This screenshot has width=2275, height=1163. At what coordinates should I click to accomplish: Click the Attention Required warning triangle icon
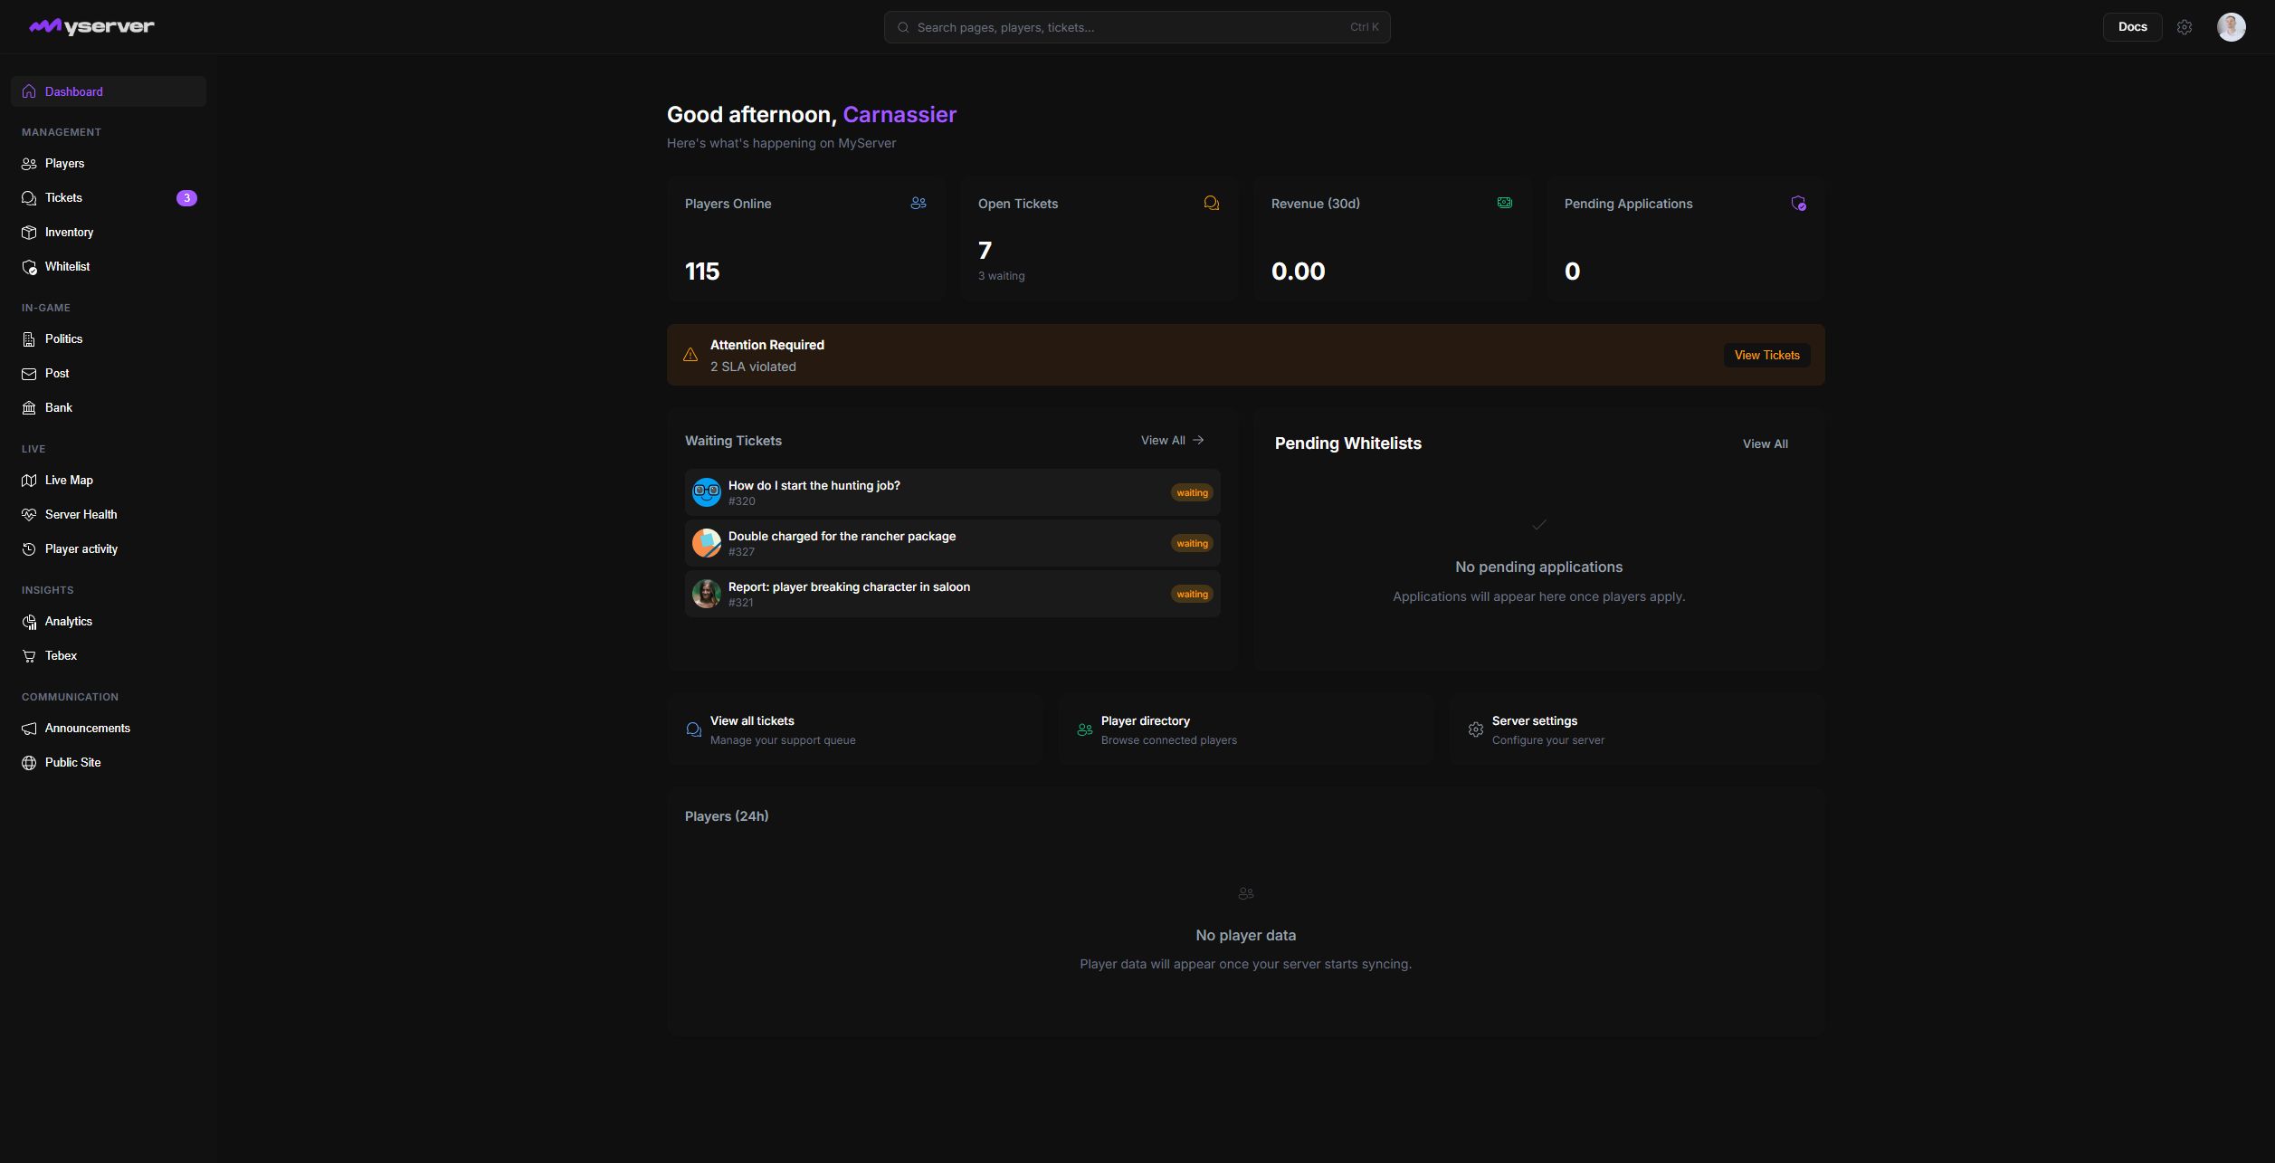(x=690, y=355)
